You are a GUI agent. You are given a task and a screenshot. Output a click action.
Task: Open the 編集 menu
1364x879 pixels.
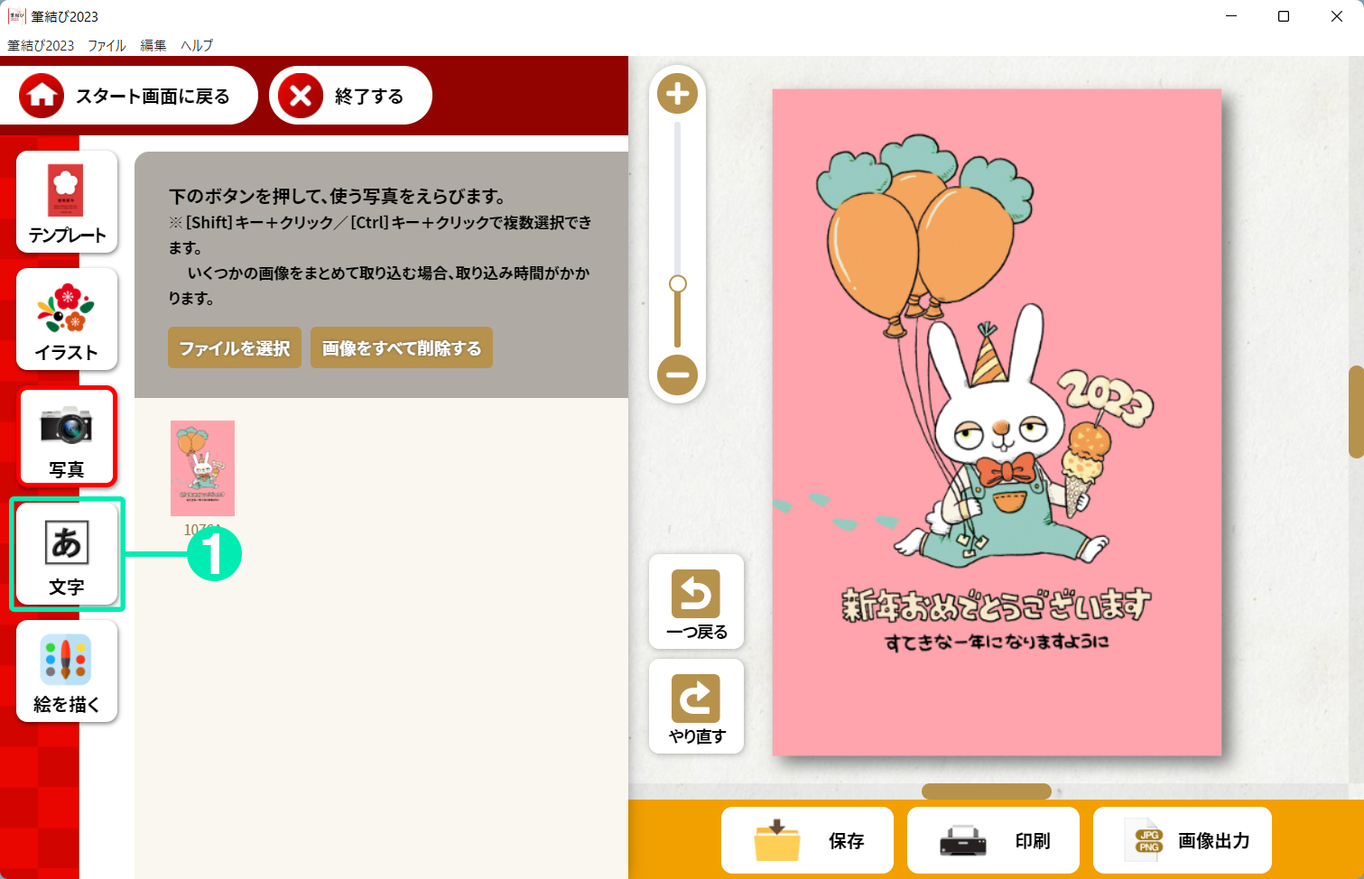point(153,45)
